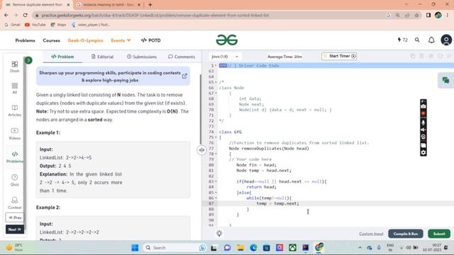Open the POTD link
The image size is (454, 255).
pos(150,40)
